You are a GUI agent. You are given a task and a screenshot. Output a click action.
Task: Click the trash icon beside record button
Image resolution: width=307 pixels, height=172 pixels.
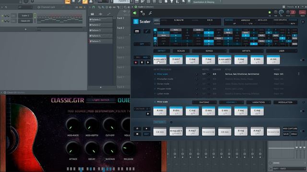tap(142, 63)
